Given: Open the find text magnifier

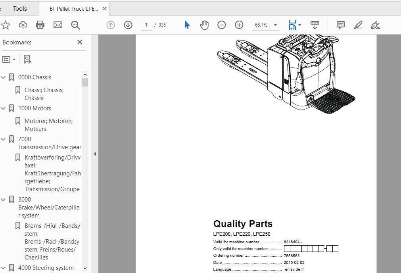Looking at the screenshot, I should [75, 25].
